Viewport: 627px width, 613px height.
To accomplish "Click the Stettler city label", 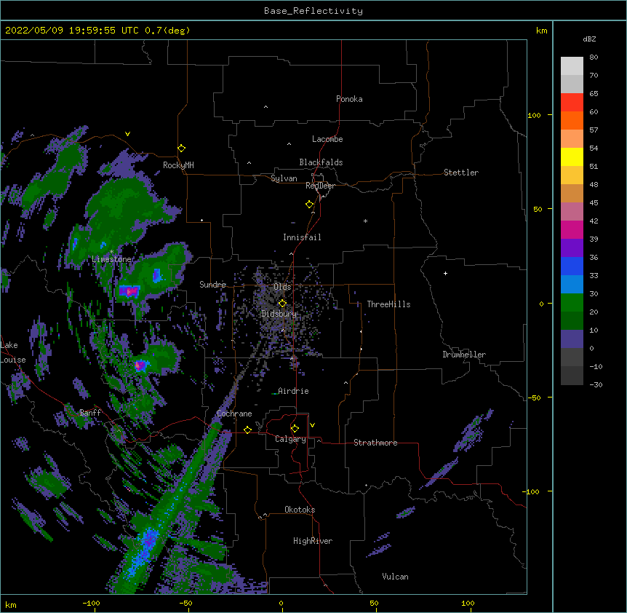I will (461, 173).
